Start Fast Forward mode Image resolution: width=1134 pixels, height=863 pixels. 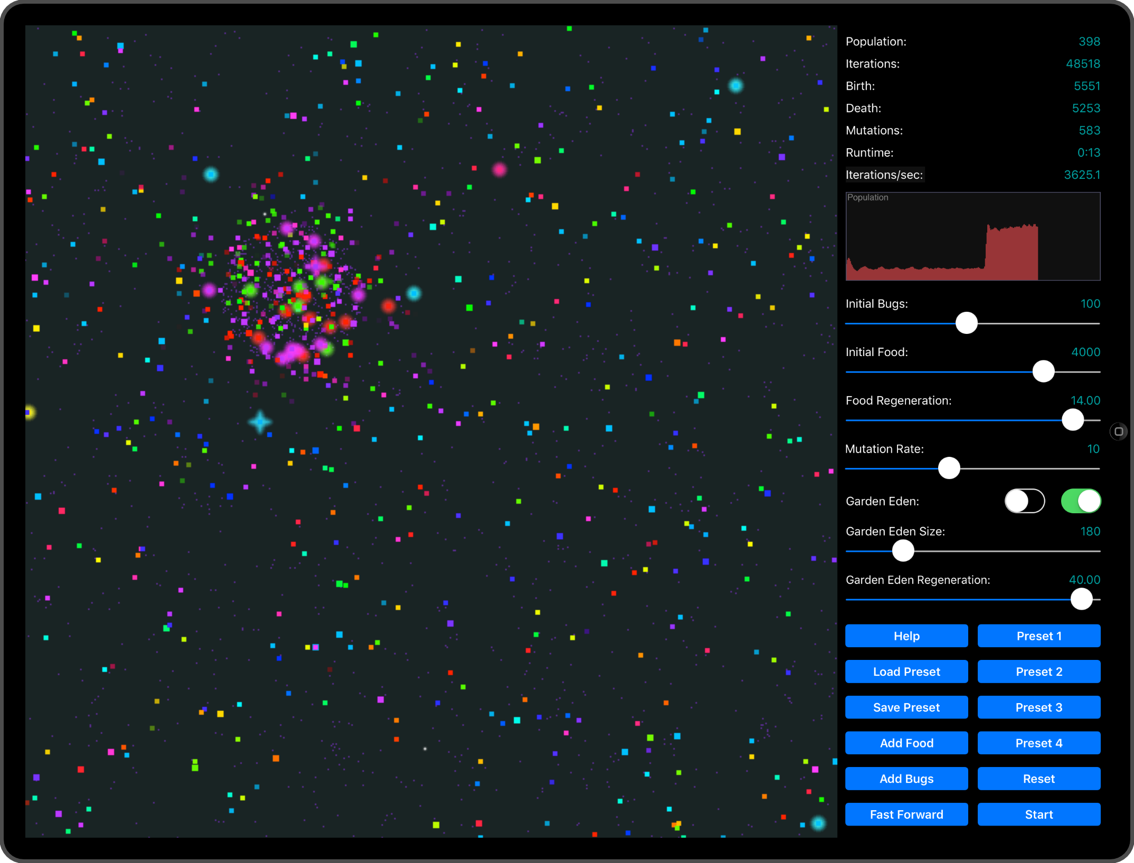point(906,814)
